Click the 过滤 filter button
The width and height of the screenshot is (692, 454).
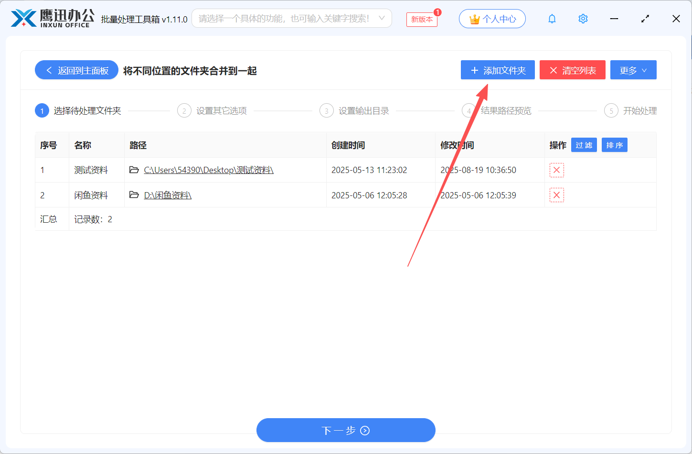pos(584,145)
